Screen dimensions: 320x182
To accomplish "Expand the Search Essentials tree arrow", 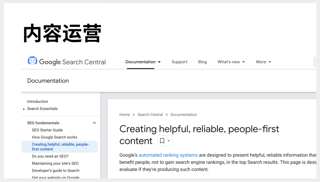I will click(24, 109).
